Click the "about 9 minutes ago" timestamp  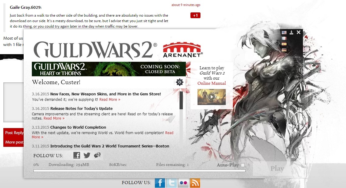pyautogui.click(x=186, y=5)
